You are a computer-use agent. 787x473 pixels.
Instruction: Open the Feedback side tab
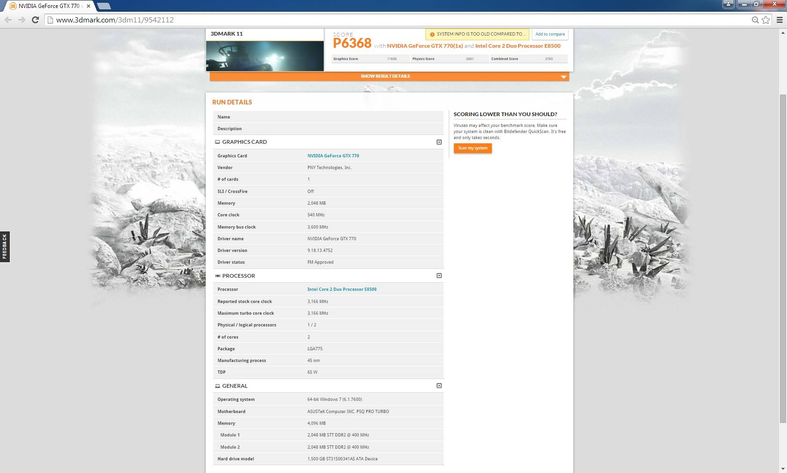click(5, 247)
